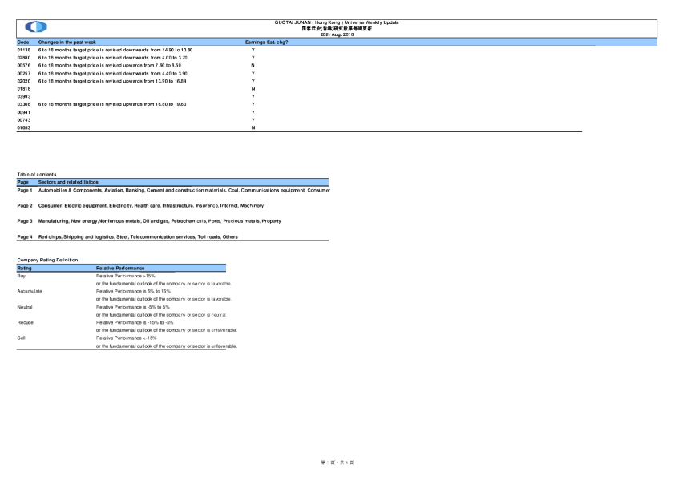Go to 'Page 3' Manufacturing sectors entry

[25, 221]
